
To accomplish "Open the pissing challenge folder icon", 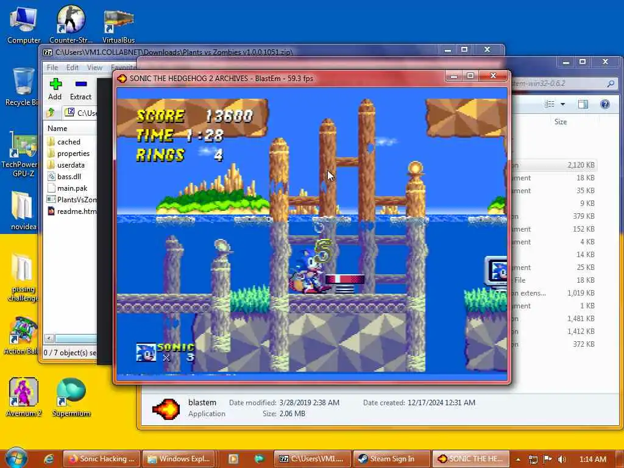I will click(23, 278).
